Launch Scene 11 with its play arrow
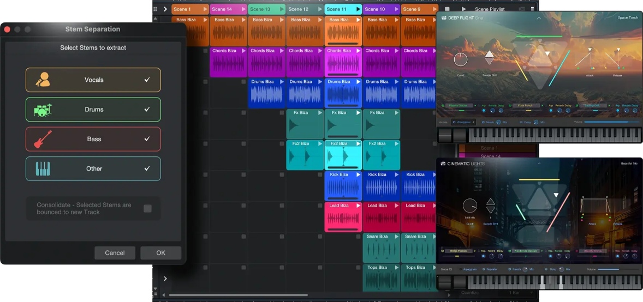The width and height of the screenshot is (643, 302). tap(358, 9)
